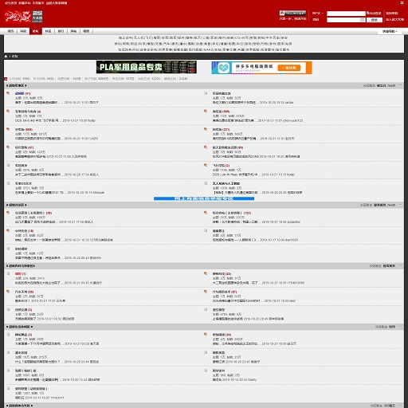The width and height of the screenshot is (408, 408).
Task: Open the 用户名 login-type dropdown
Action: 317,14
